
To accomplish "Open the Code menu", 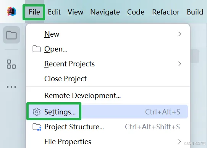I will point(136,12).
